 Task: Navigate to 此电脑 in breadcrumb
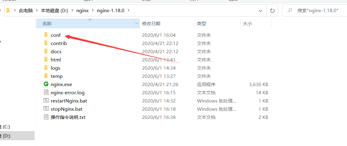[x=26, y=11]
